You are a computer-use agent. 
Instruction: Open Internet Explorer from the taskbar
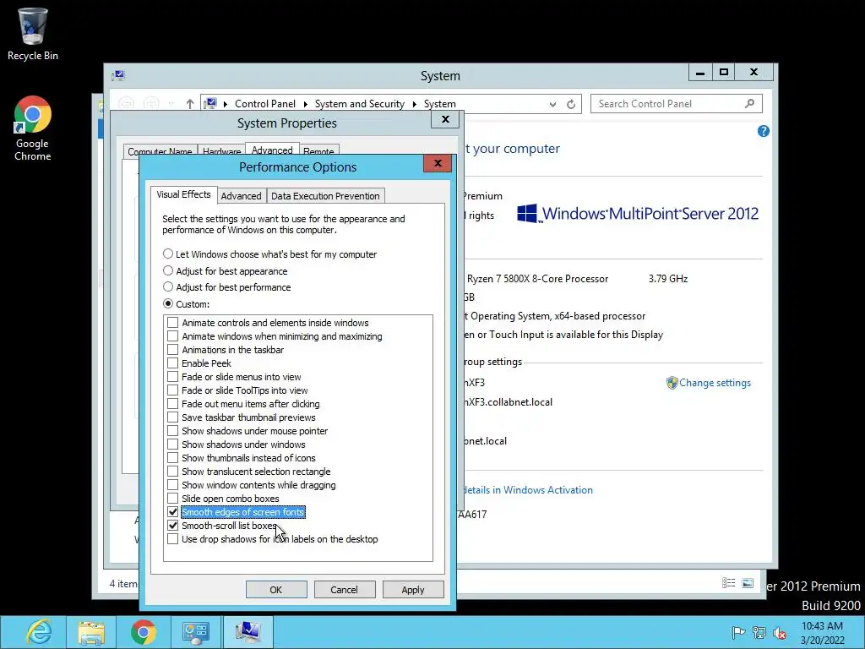coord(39,632)
